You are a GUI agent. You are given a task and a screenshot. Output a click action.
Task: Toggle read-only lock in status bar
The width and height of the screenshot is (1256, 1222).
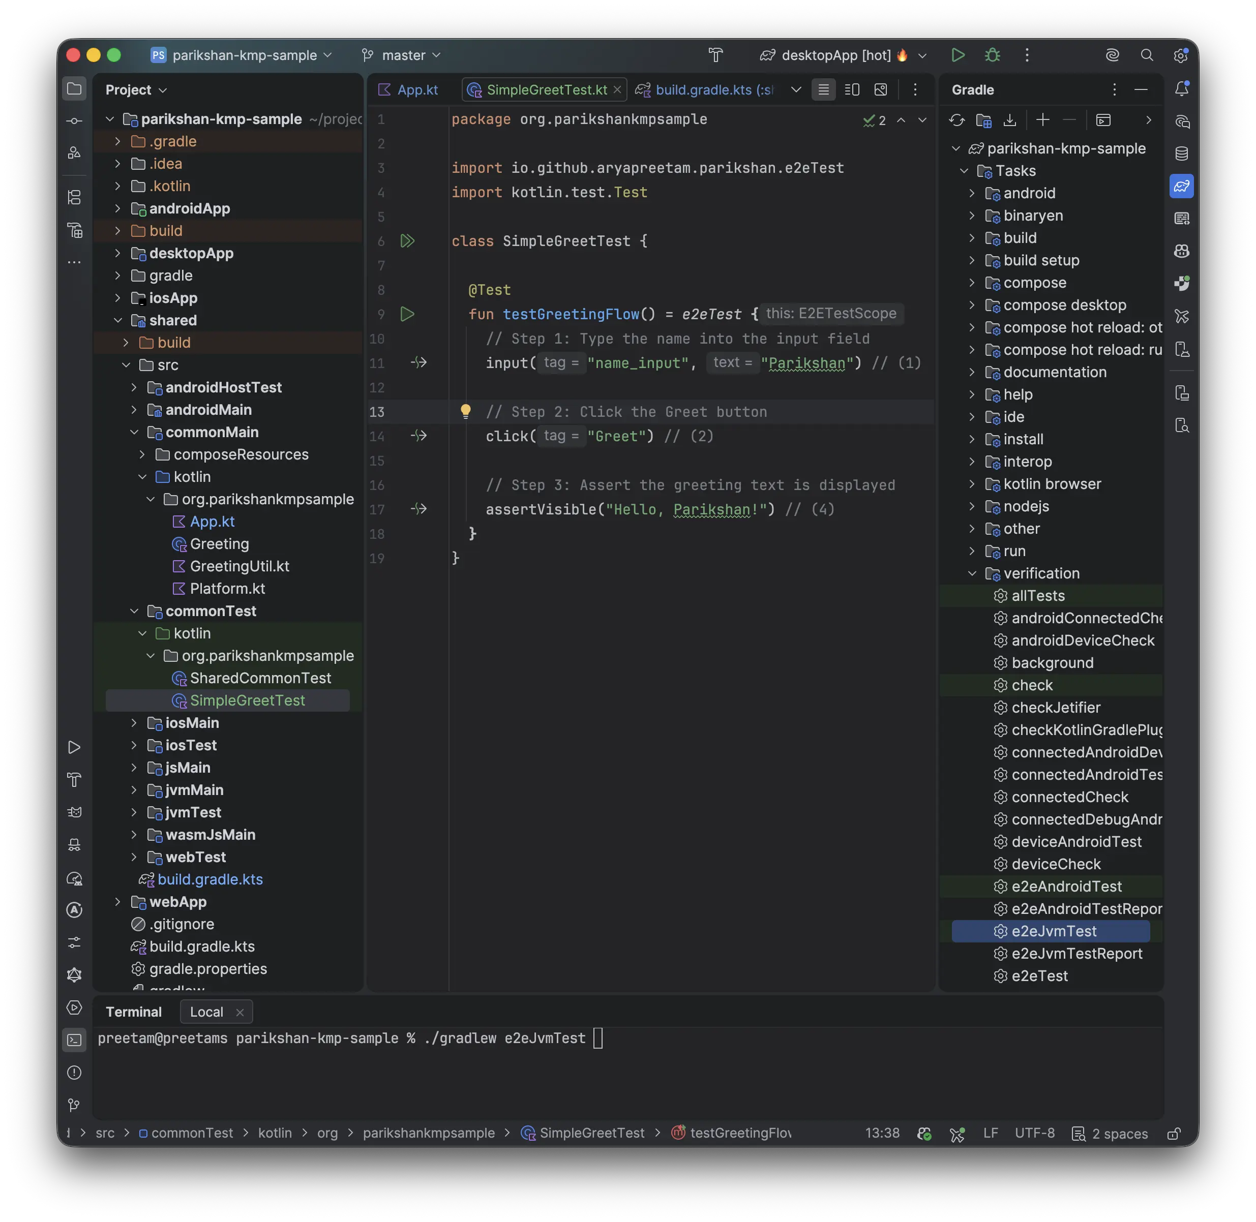[1173, 1134]
